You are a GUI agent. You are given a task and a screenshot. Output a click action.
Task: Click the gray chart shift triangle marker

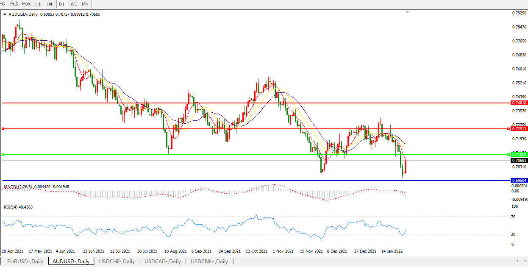pos(407,12)
